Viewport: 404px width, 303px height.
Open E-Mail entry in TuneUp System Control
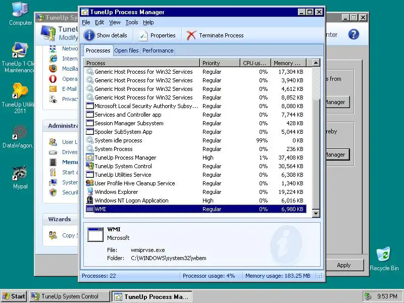[x=64, y=89]
